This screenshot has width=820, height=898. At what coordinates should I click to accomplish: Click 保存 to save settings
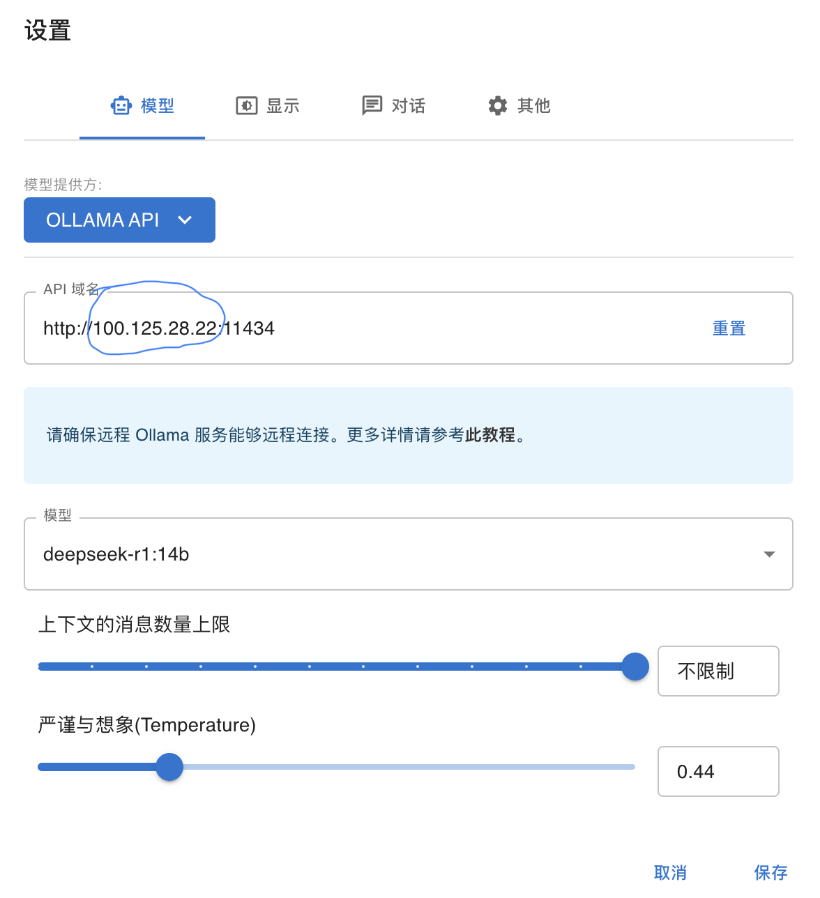770,872
